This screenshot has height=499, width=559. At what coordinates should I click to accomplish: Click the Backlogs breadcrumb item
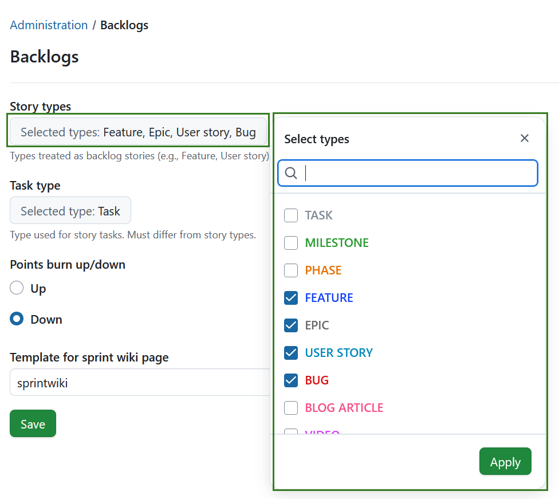(x=124, y=25)
